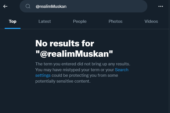Switch to the Top tab
The height and width of the screenshot is (113, 170).
(12, 21)
